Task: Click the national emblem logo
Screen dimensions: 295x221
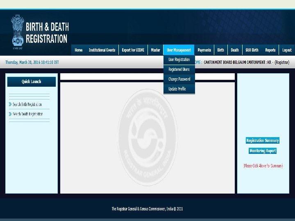Action: (18, 32)
